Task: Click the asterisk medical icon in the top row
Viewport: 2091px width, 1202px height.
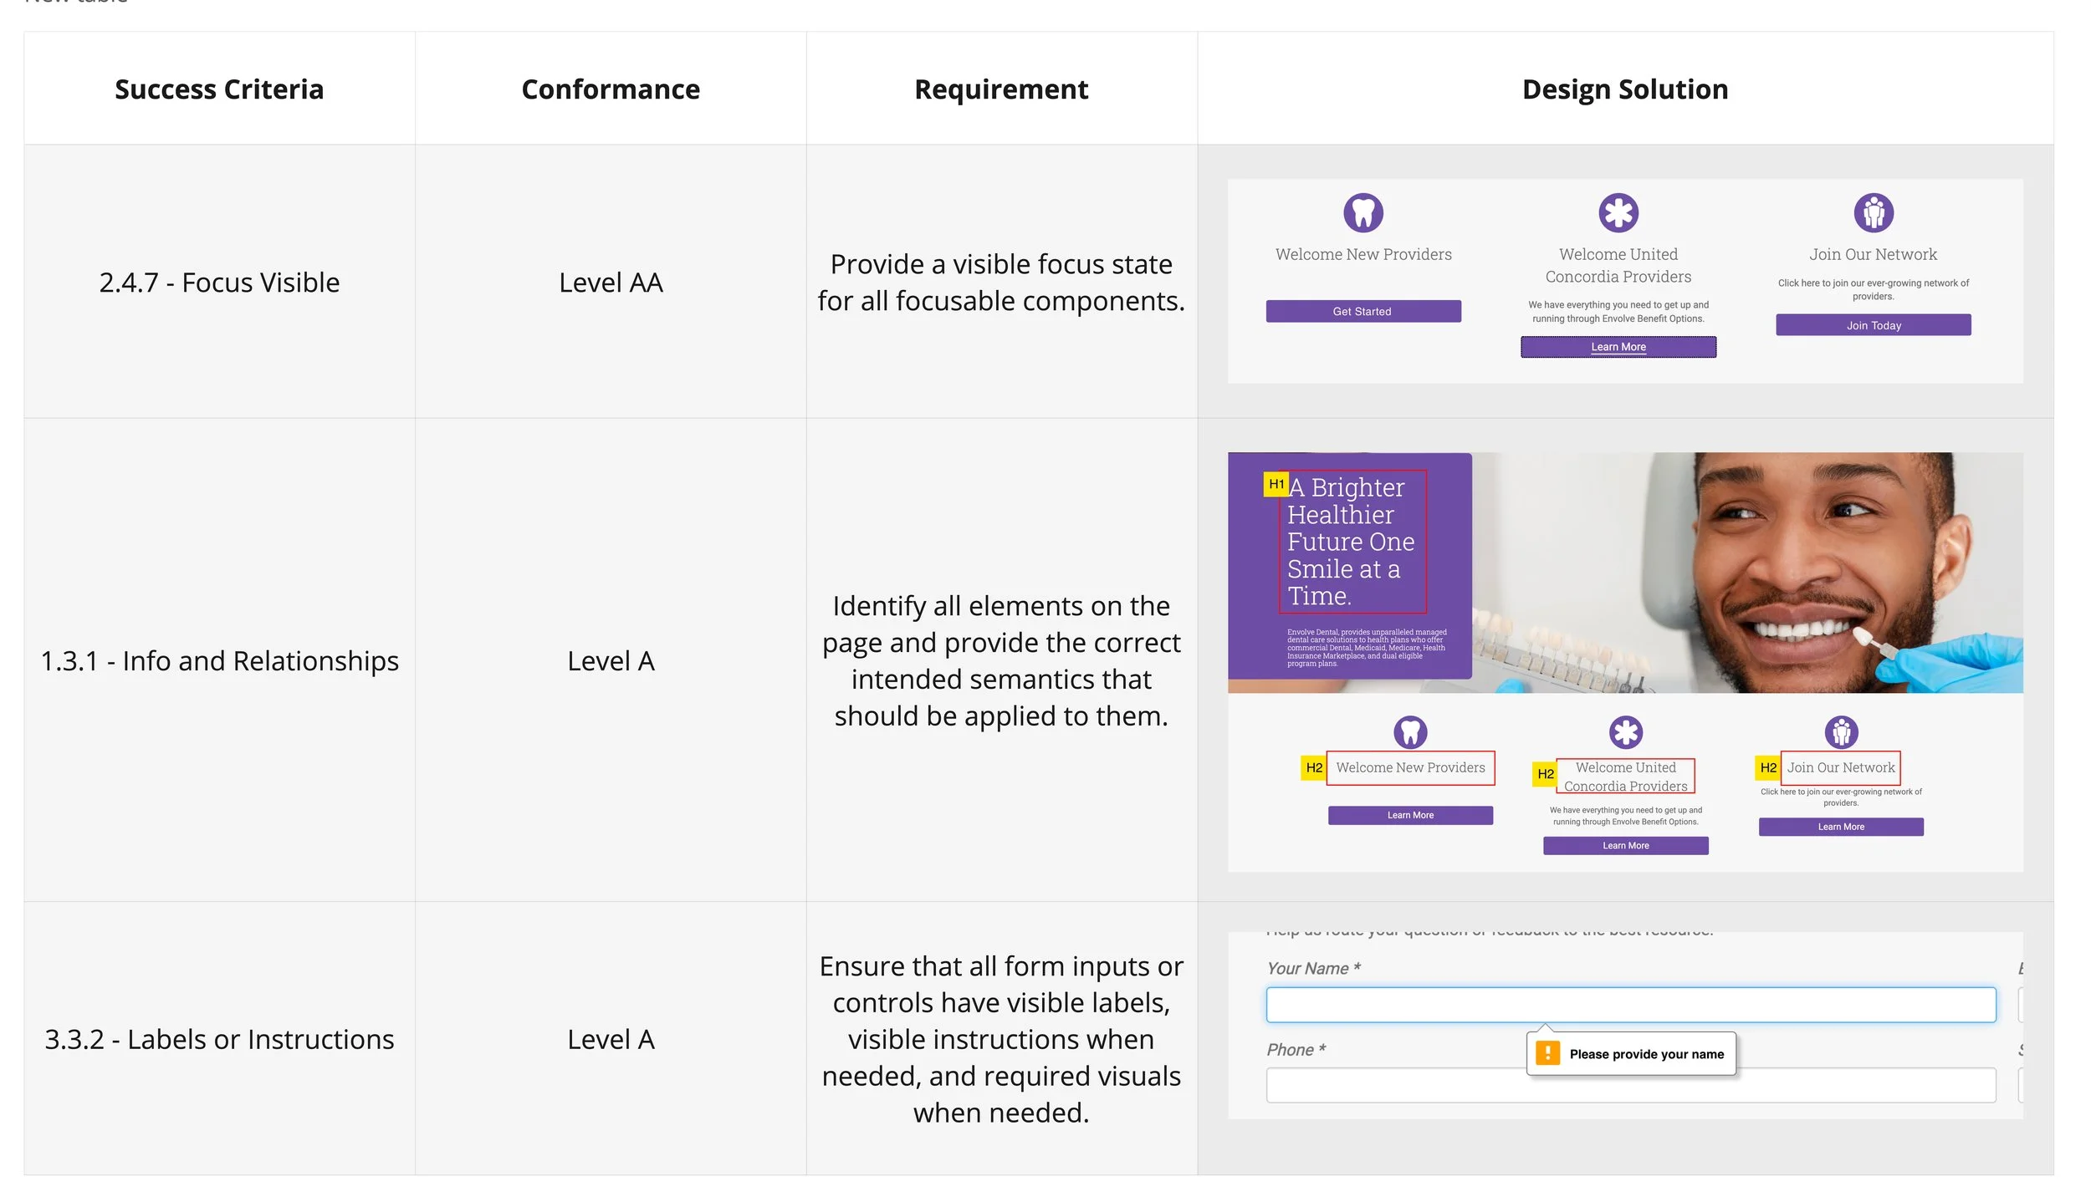Action: (1618, 212)
